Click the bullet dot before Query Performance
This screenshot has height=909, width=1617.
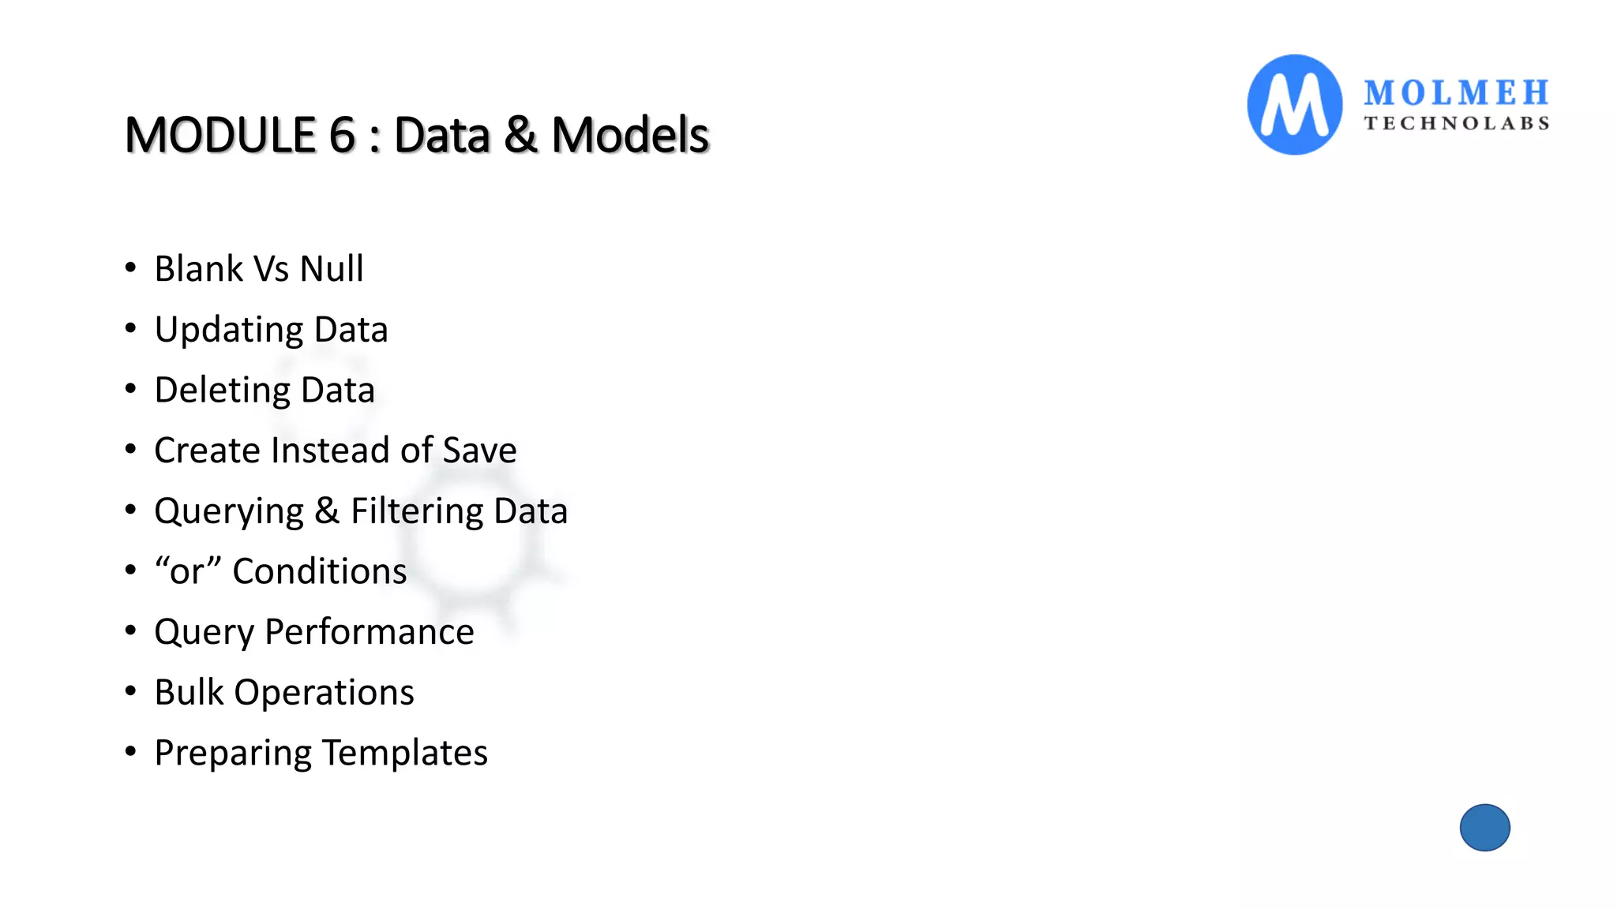(131, 630)
